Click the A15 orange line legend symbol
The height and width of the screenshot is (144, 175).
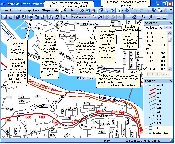tap(153, 97)
